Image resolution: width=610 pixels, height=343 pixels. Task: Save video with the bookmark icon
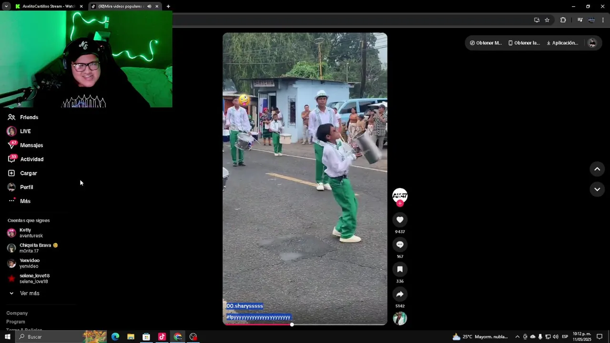click(400, 269)
